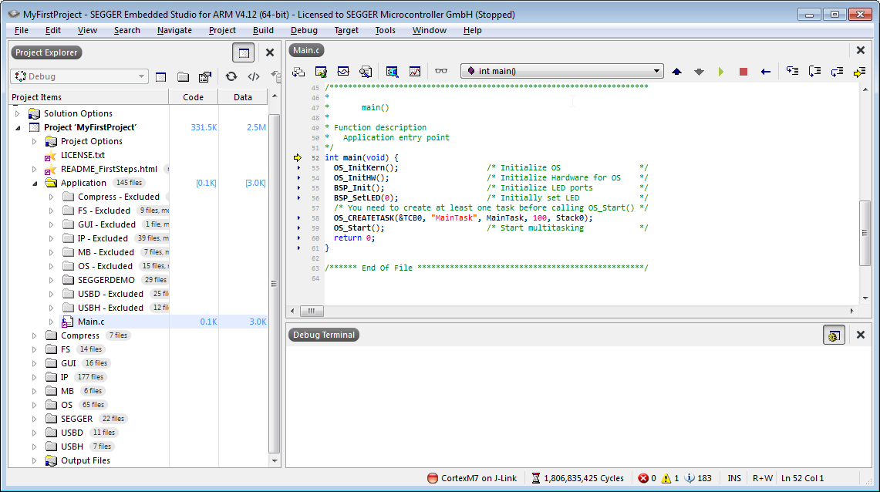Collapse the Project 'MyFirstProject' node
Screen dimensions: 880x492
tap(18, 127)
